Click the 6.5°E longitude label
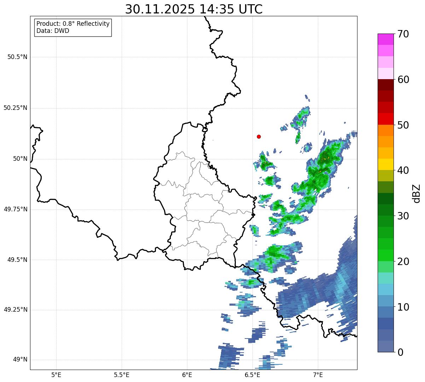Viewport: 425px width, 382px height. [252, 375]
